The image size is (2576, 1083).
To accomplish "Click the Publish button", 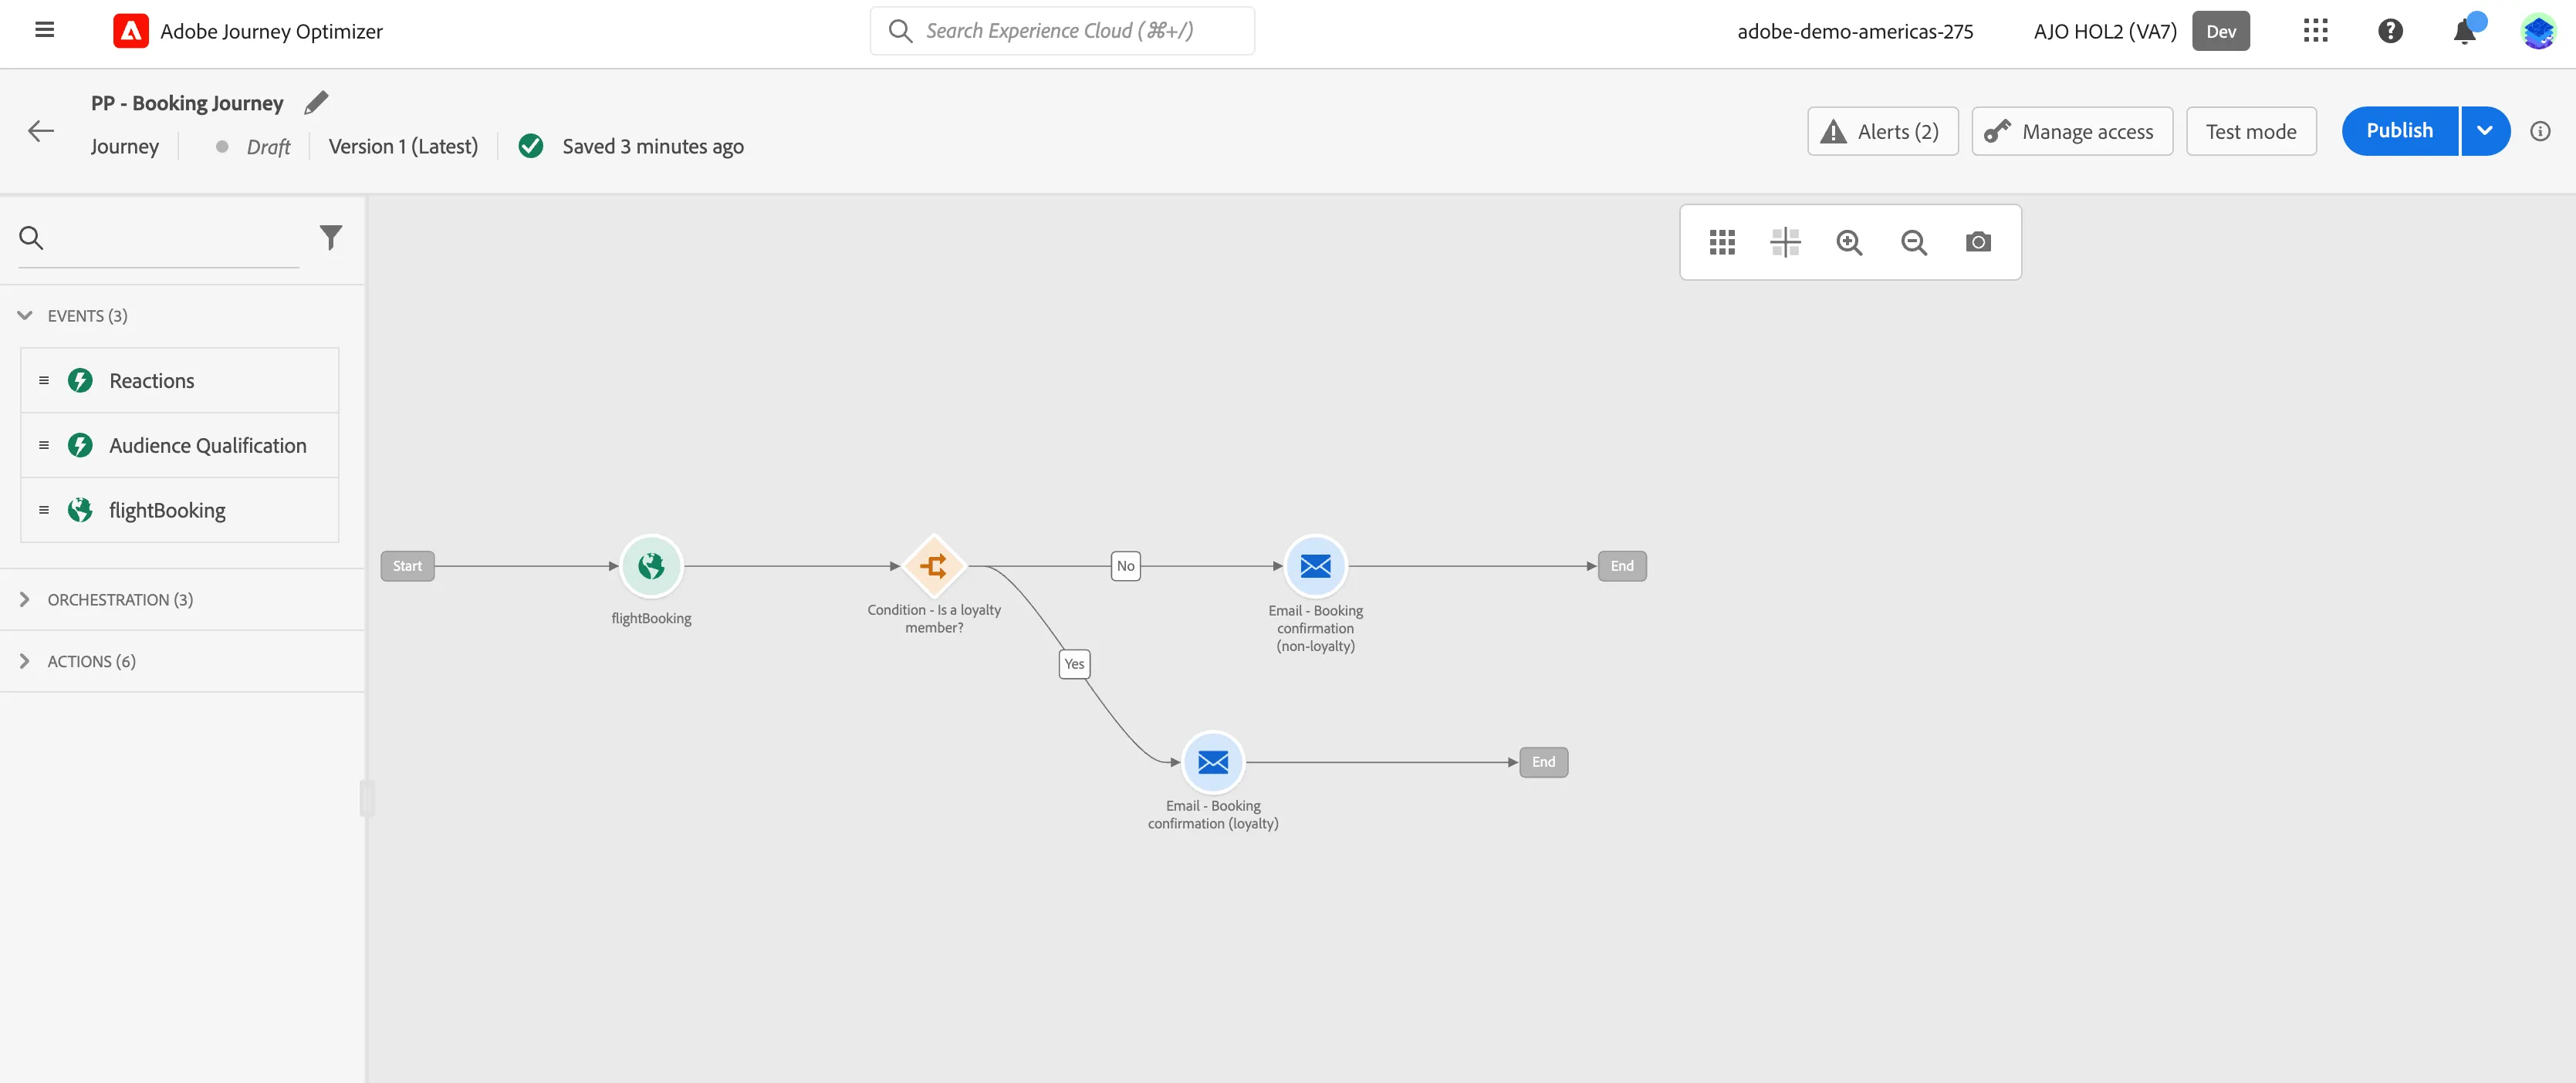I will coord(2399,131).
